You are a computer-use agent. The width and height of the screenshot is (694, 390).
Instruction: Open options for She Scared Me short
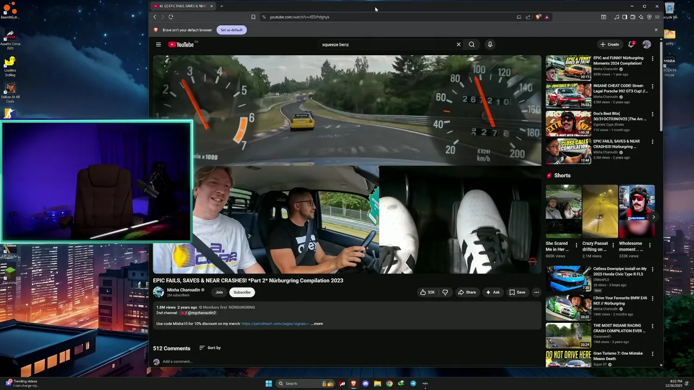click(576, 245)
